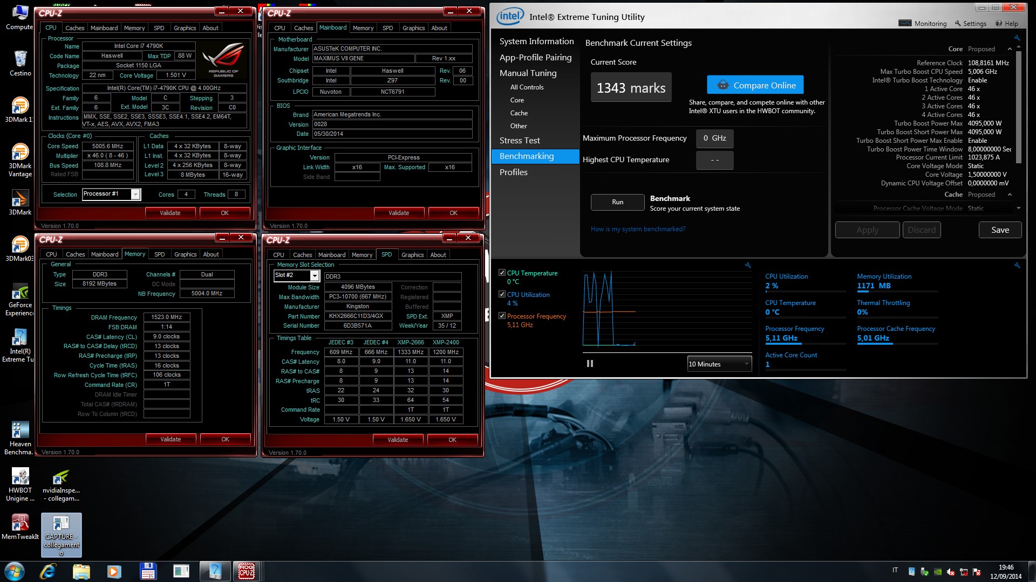The height and width of the screenshot is (582, 1036).
Task: Open Windows Explorer folder in taskbar
Action: coord(81,571)
